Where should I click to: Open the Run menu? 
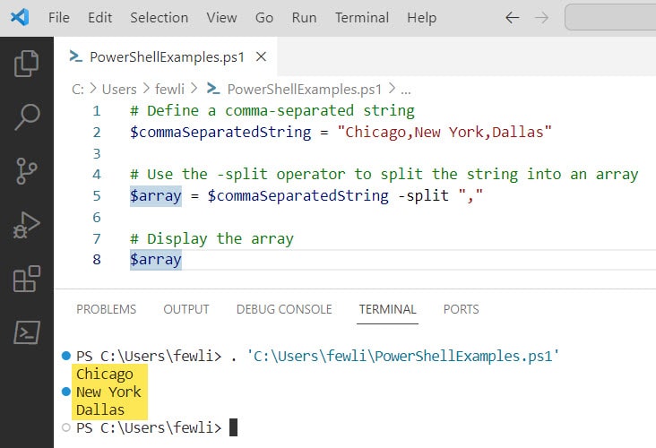[304, 18]
